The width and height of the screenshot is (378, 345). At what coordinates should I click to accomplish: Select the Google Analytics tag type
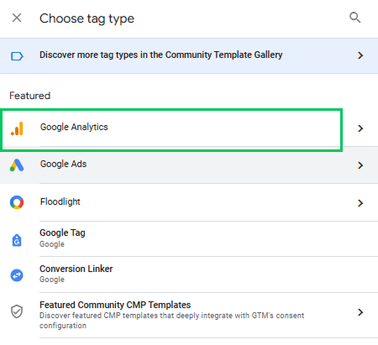pyautogui.click(x=189, y=128)
